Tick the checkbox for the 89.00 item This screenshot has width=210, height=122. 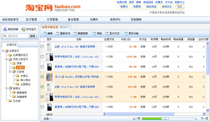pyautogui.click(x=42, y=67)
